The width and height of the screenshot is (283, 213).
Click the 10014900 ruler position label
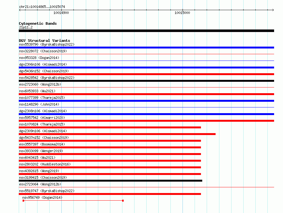pos(61,13)
